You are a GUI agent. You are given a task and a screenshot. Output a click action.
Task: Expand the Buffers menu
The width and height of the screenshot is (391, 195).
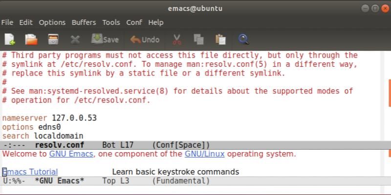[x=84, y=22]
